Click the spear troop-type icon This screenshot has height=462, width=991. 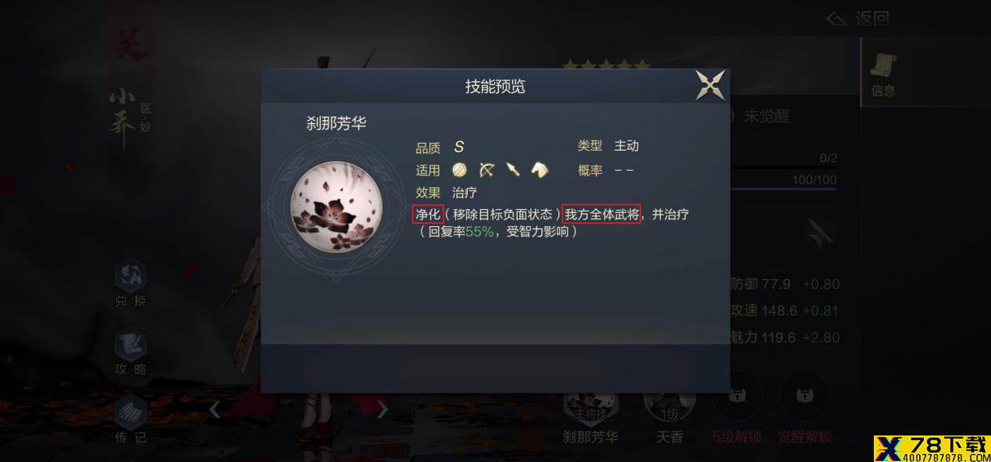click(x=513, y=170)
